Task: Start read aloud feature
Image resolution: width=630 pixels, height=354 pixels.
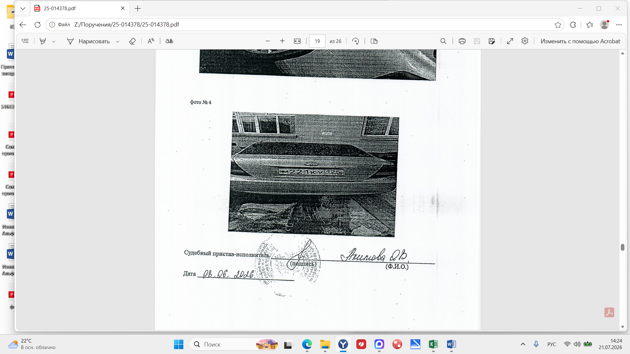Action: coord(151,41)
